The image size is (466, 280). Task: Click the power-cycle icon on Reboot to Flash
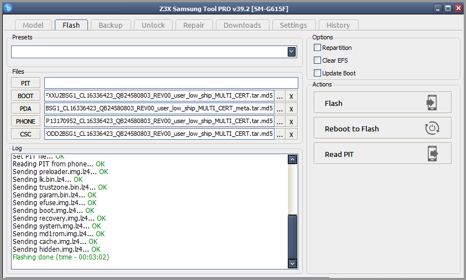point(432,128)
